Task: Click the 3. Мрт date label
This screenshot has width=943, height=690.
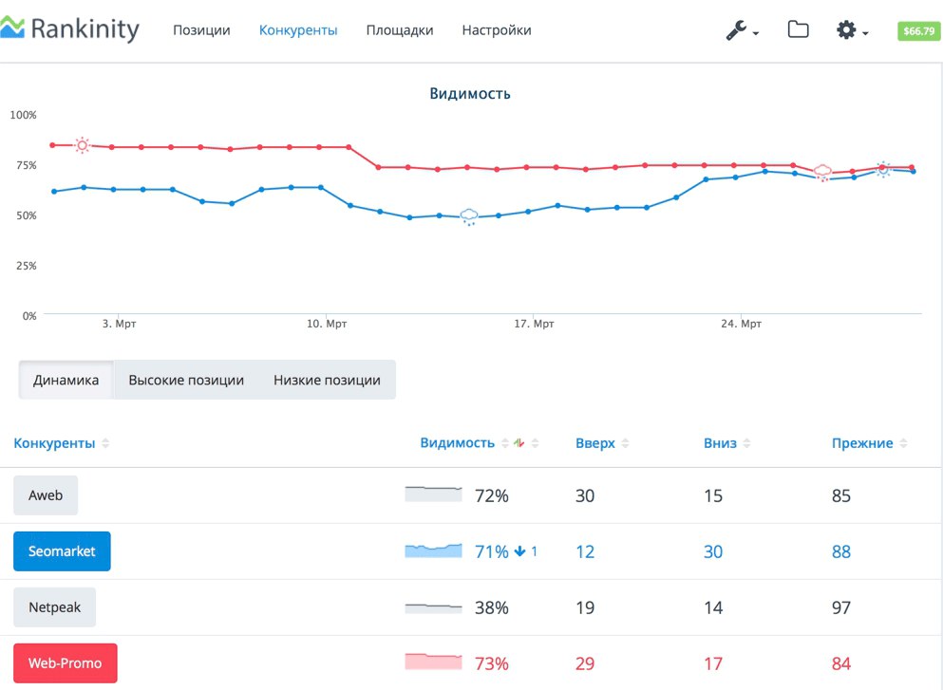Action: [119, 324]
